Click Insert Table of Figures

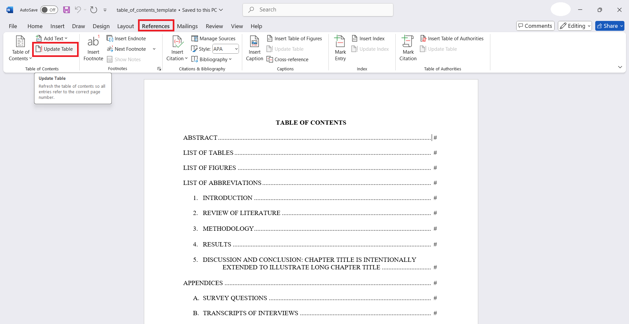tap(294, 39)
